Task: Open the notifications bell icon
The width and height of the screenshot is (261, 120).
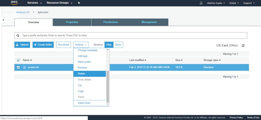Action: click(x=201, y=3)
